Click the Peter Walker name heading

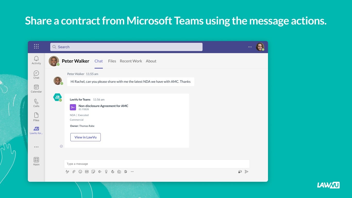coord(76,61)
